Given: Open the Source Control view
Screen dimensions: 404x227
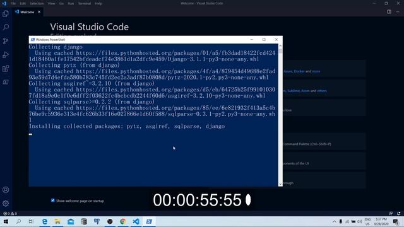Looking at the screenshot, I should [x=6, y=40].
